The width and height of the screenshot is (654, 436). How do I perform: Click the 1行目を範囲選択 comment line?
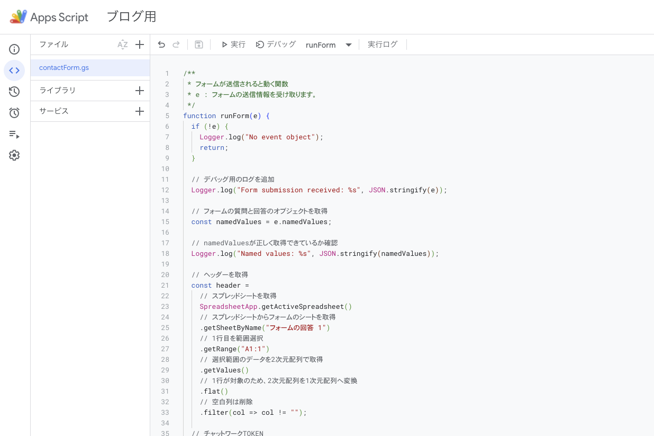click(x=231, y=339)
